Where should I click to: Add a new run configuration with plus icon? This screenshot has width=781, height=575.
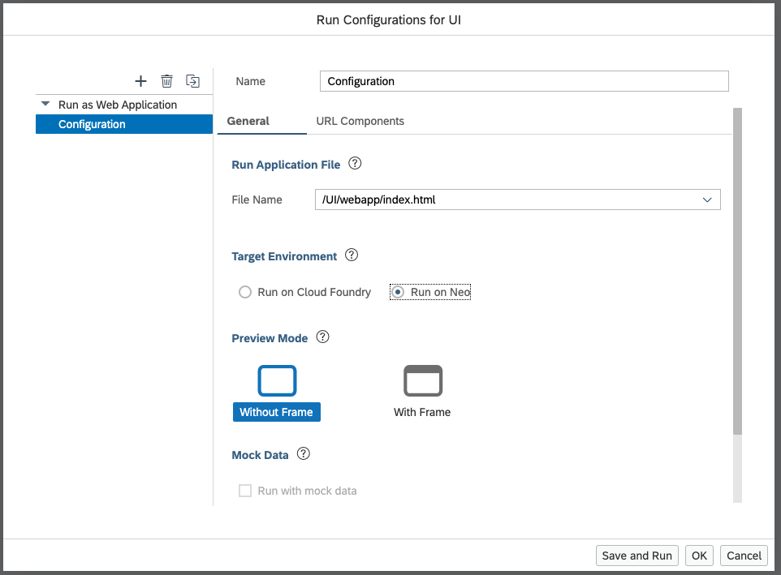point(141,81)
